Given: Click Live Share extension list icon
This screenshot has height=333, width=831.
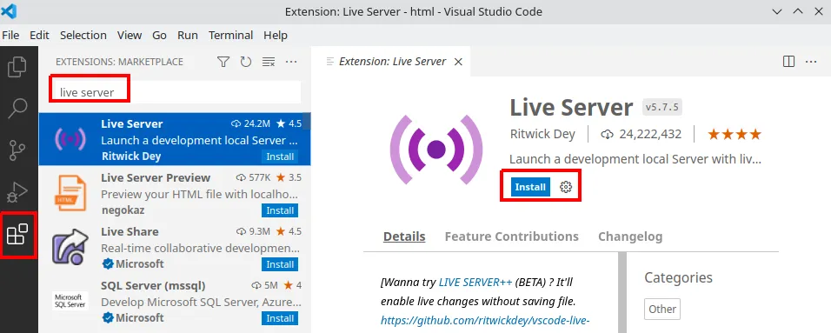Looking at the screenshot, I should (x=70, y=248).
